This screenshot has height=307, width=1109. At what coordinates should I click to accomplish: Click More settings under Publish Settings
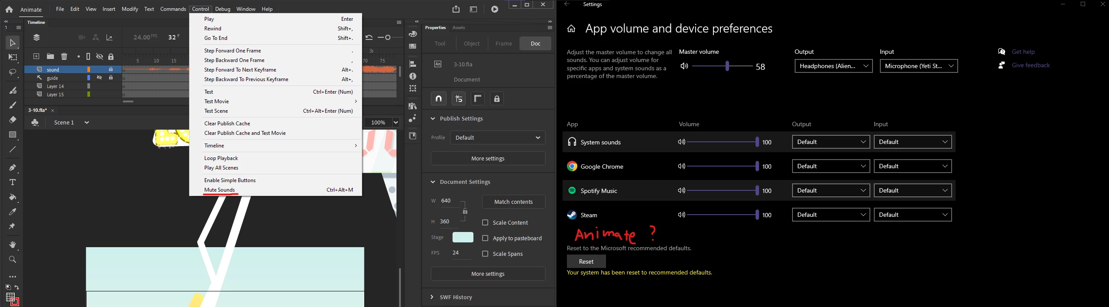pos(488,158)
